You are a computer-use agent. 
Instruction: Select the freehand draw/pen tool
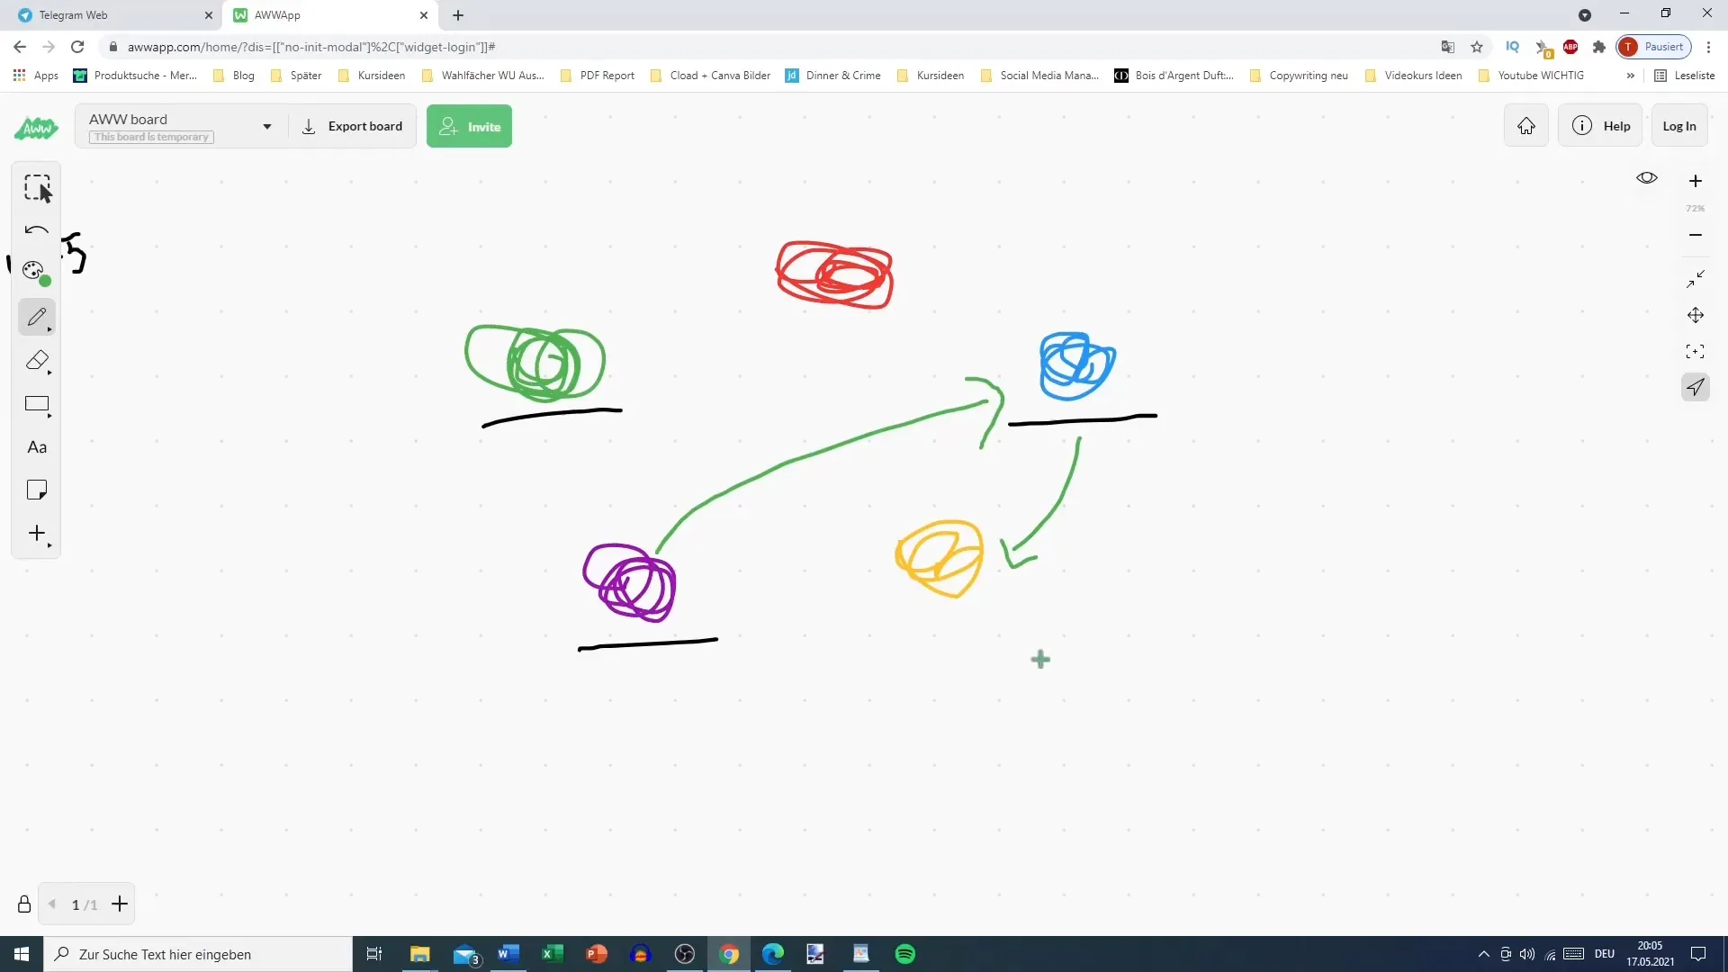tap(37, 318)
